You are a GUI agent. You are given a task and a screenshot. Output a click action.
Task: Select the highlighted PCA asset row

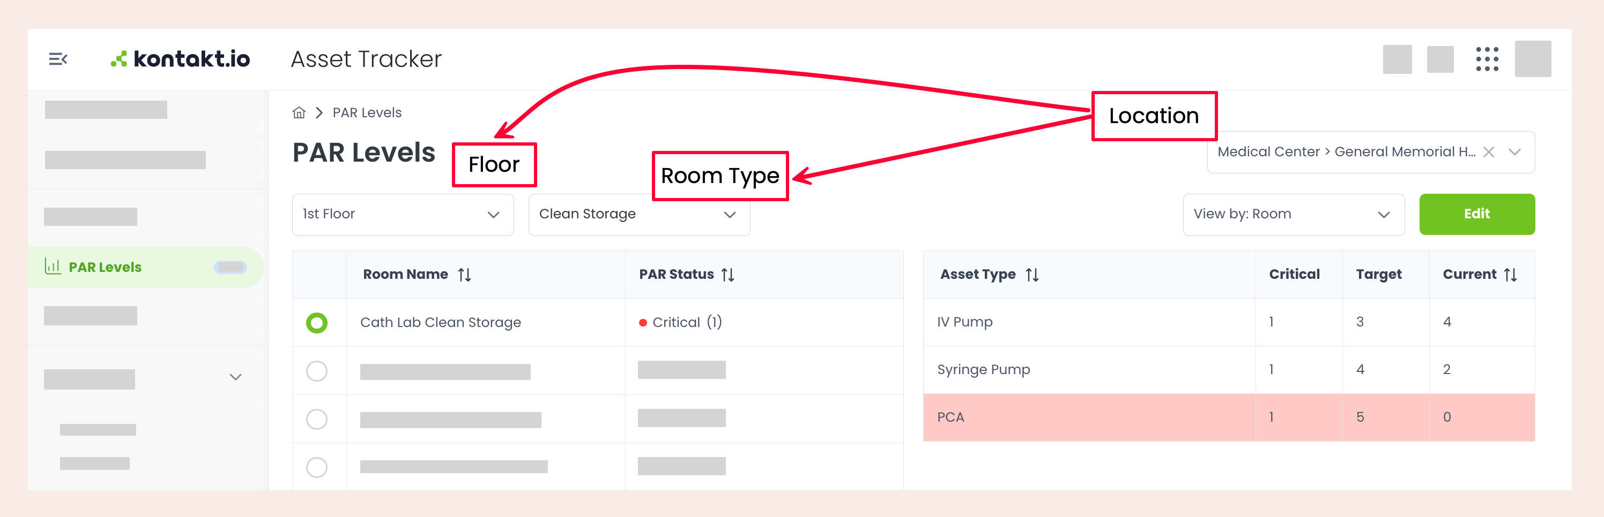click(1229, 417)
